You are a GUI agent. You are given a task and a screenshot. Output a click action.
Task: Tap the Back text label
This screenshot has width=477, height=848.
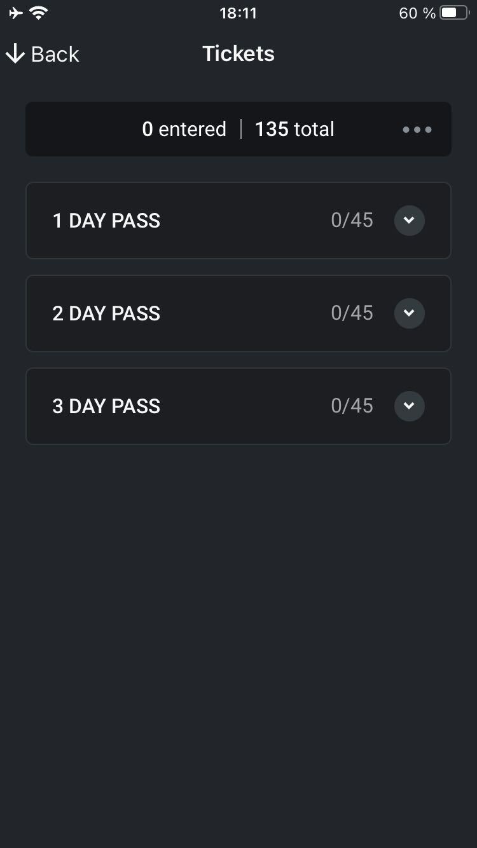(x=55, y=54)
